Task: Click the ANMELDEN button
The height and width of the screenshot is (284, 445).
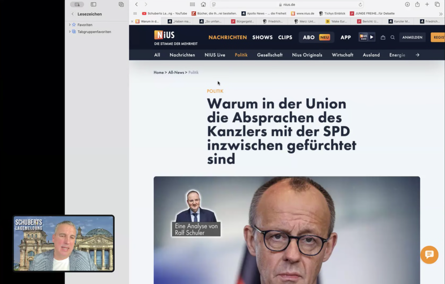Action: pyautogui.click(x=412, y=37)
